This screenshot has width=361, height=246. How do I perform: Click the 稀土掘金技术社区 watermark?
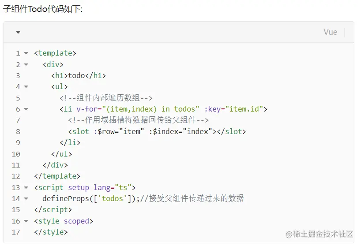click(x=319, y=234)
